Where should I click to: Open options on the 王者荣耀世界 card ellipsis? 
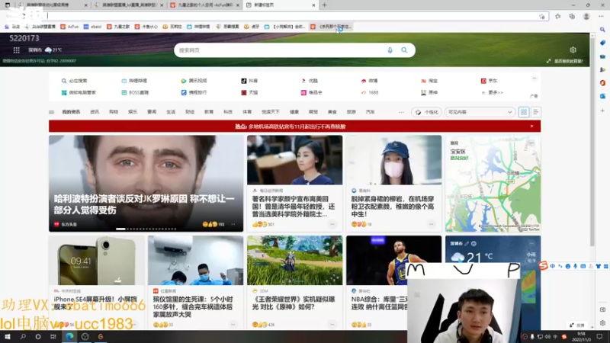click(x=332, y=325)
